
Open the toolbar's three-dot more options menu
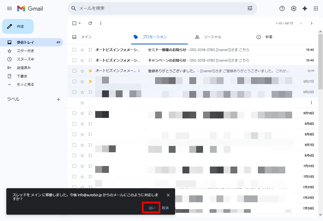pos(100,23)
